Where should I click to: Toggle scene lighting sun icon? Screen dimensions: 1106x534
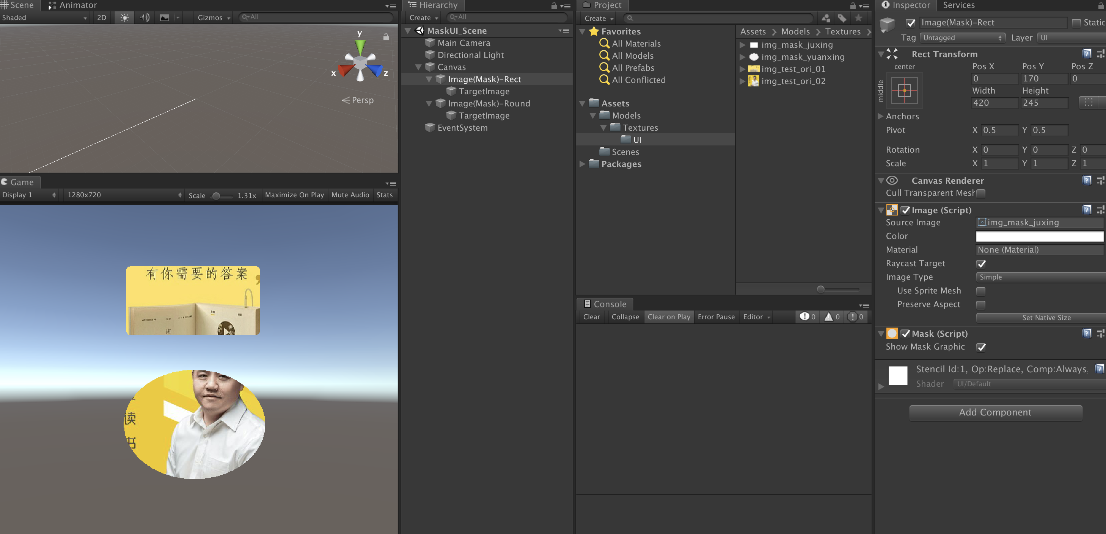click(x=124, y=17)
